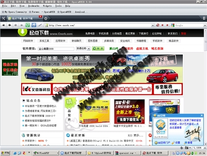Click the green up-down arrows tray icon
The image size is (207, 156).
192,153
